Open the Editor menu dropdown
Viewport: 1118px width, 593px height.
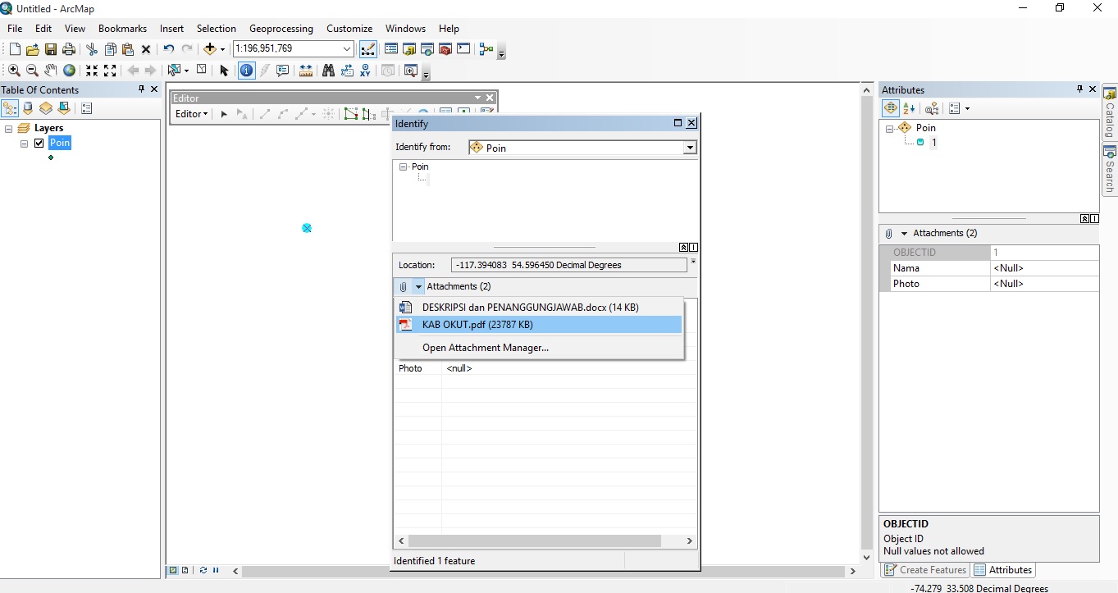[190, 114]
